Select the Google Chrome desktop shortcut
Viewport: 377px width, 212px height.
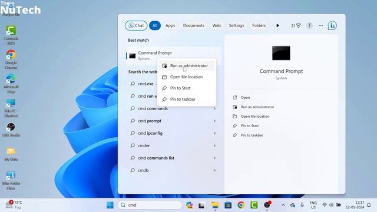point(11,59)
